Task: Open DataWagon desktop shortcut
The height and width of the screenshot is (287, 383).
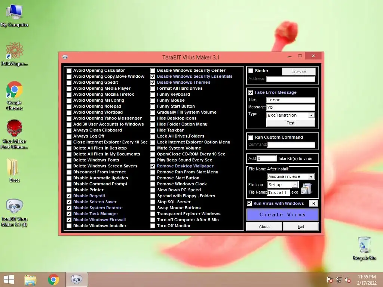Action: (14, 54)
